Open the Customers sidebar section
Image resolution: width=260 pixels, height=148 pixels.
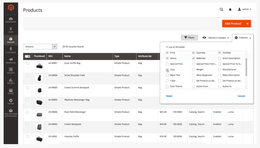click(11, 50)
